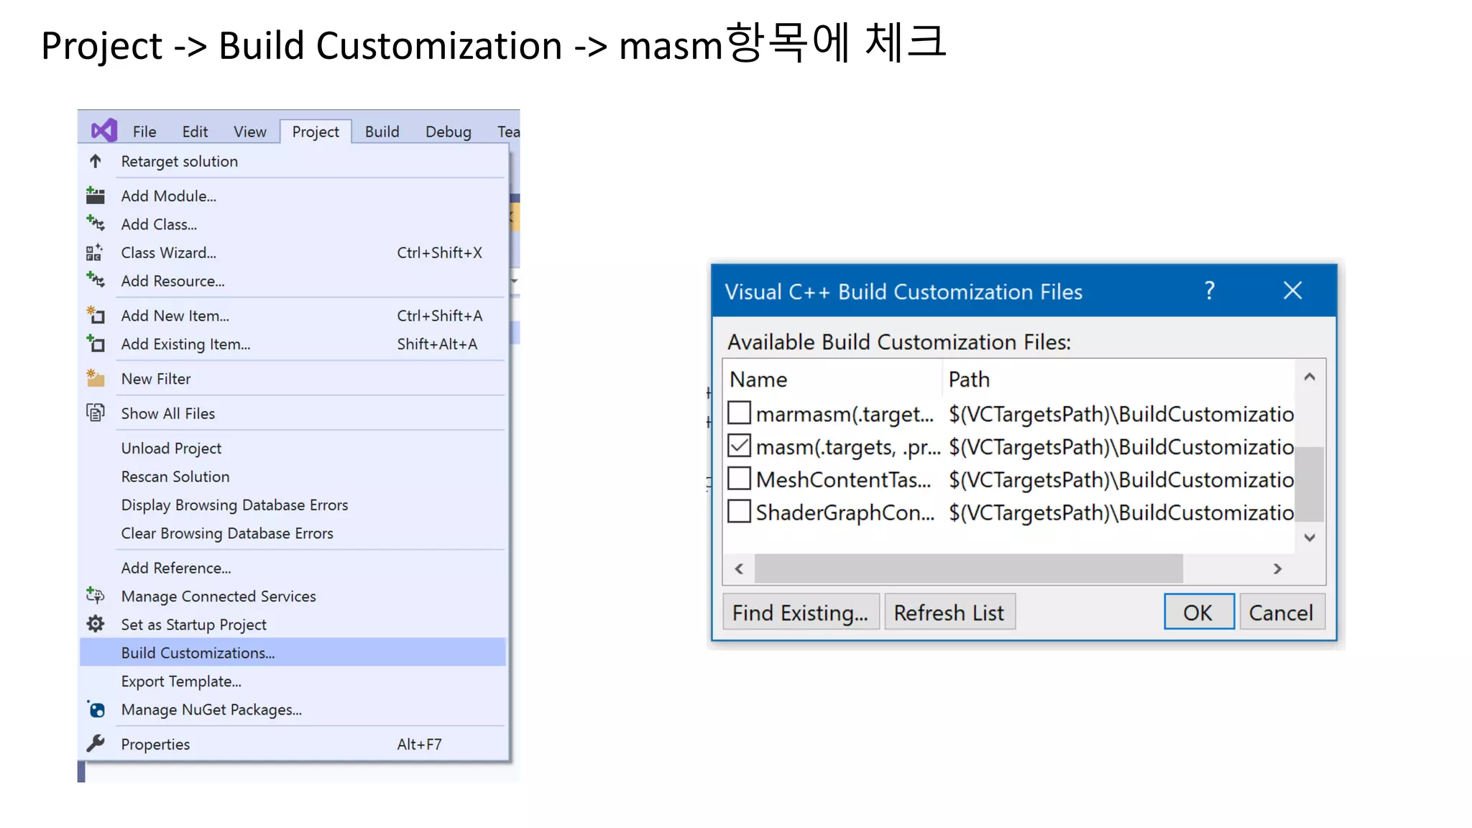Open the File menu

coord(144,132)
